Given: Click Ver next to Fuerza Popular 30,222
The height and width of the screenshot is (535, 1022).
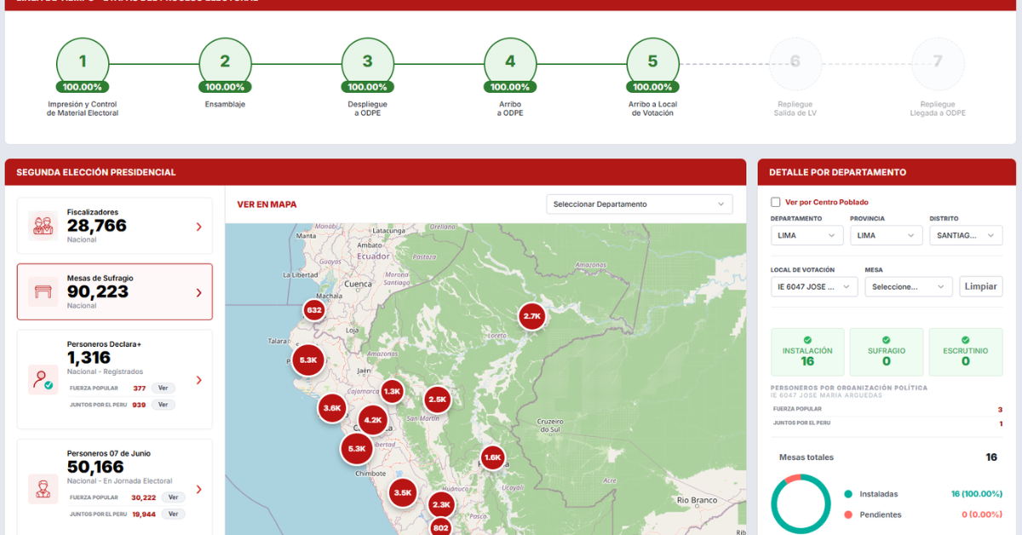Looking at the screenshot, I should tap(173, 498).
